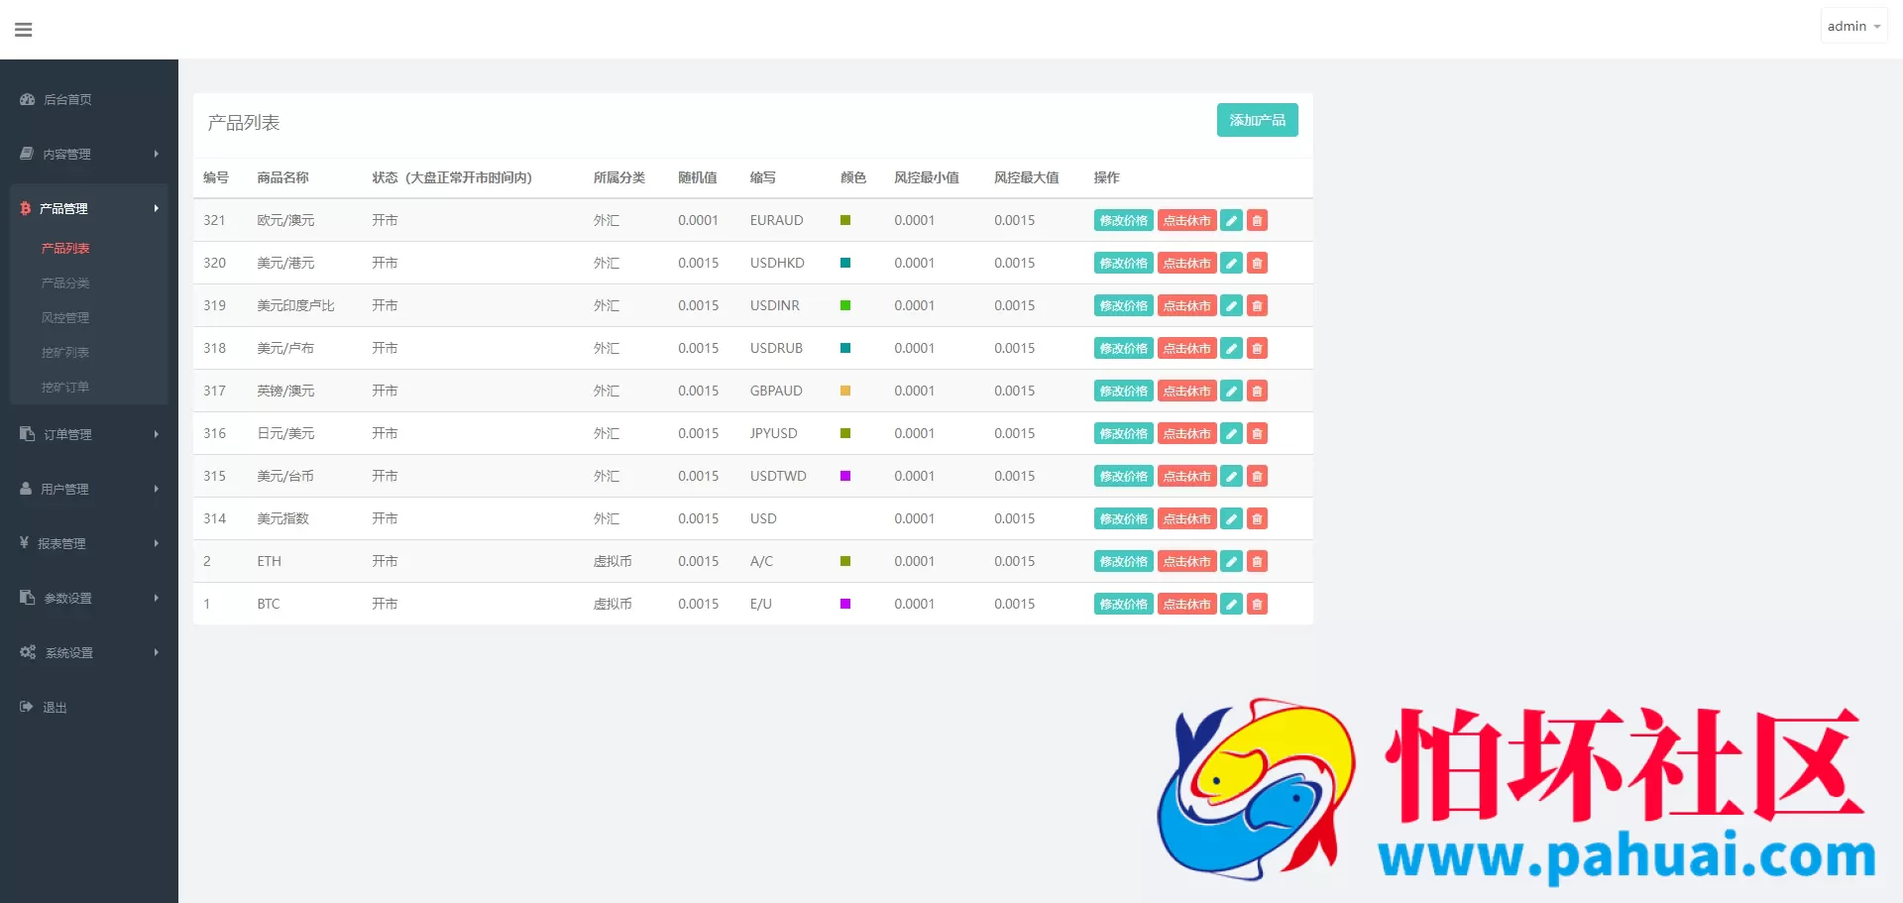Click the trash icon for USDTWD row
This screenshot has height=903, width=1903.
coord(1257,477)
